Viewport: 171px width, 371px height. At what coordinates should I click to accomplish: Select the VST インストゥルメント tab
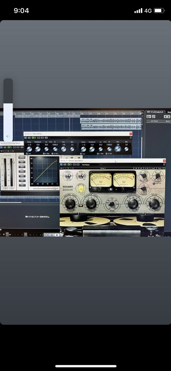pos(155,112)
